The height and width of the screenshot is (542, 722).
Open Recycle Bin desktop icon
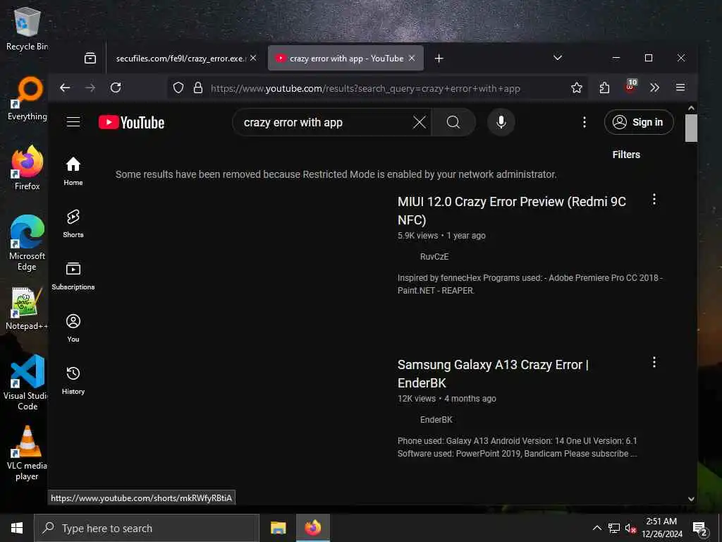(x=27, y=28)
